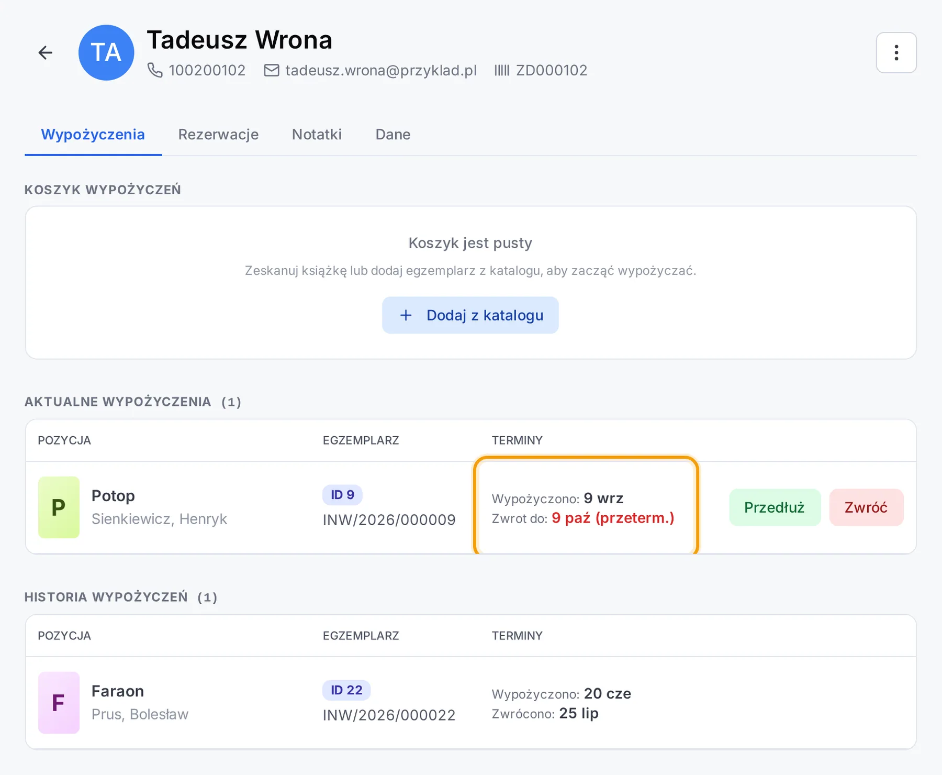Click the return date 25 lip
Image resolution: width=942 pixels, height=775 pixels.
[x=579, y=713]
